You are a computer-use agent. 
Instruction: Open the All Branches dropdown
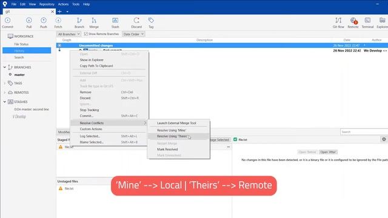[x=69, y=34]
